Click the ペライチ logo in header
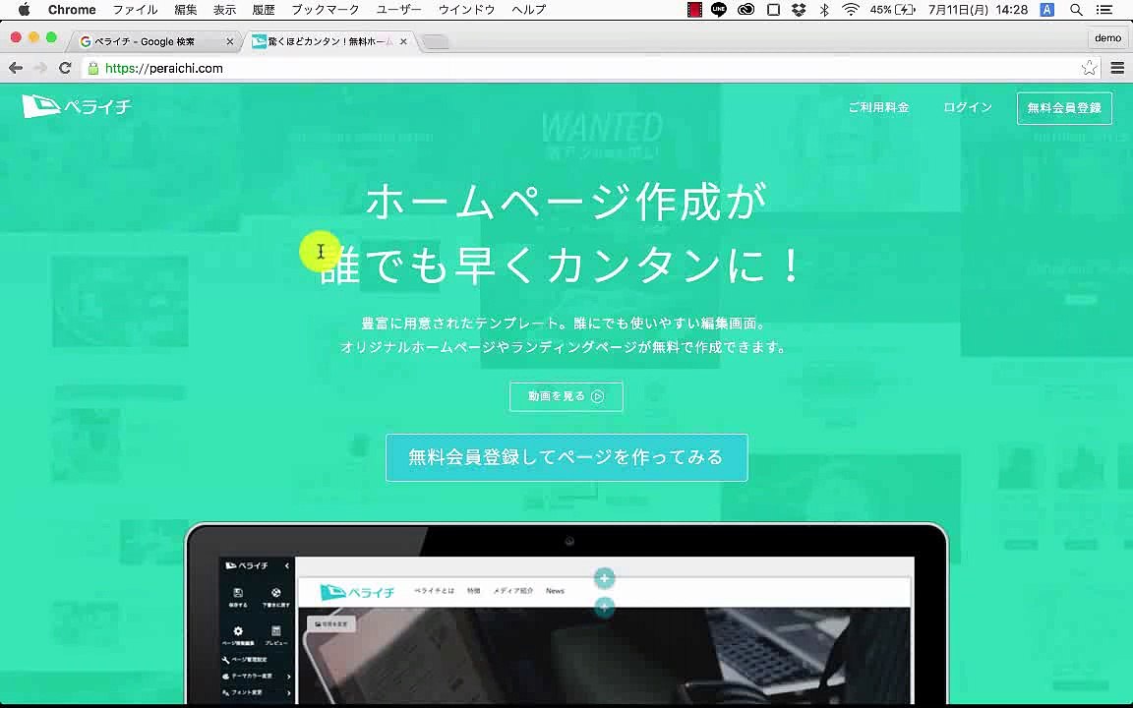 pyautogui.click(x=77, y=106)
